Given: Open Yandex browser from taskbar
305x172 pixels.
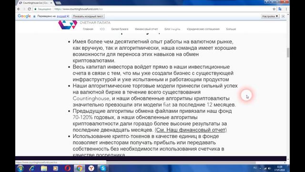Looking at the screenshot, I should (x=91, y=168).
